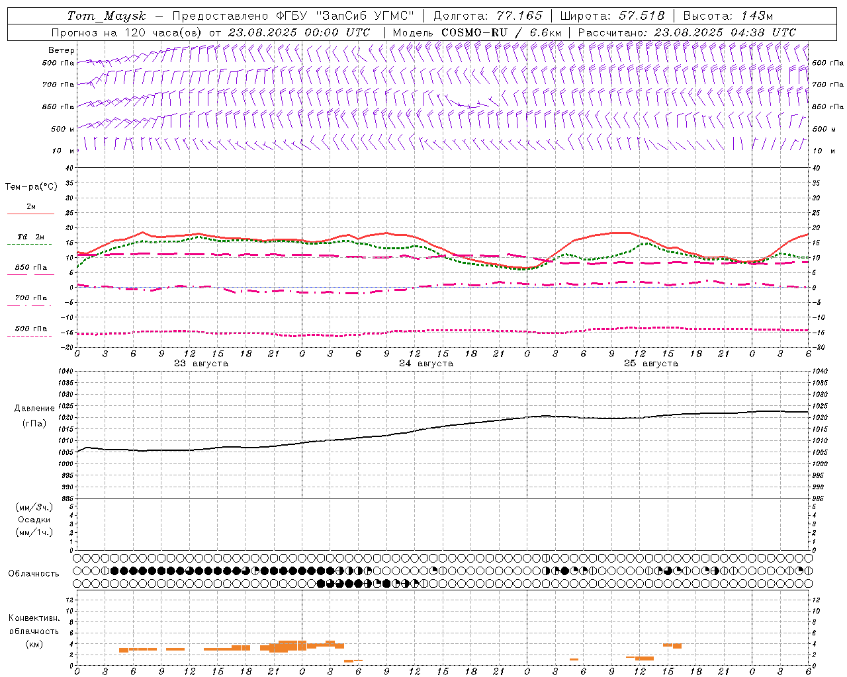This screenshot has width=847, height=677.
Task: Click the "Модель COSMO-RU / 6.6км" label
Action: click(477, 32)
